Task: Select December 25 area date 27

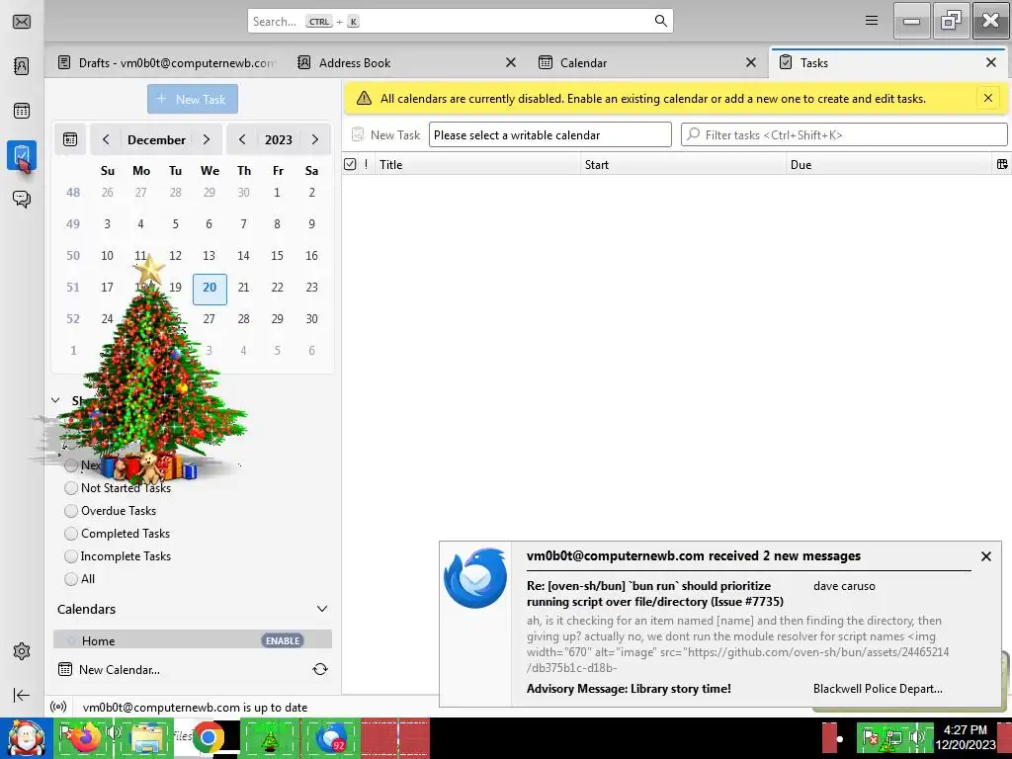Action: pos(210,319)
